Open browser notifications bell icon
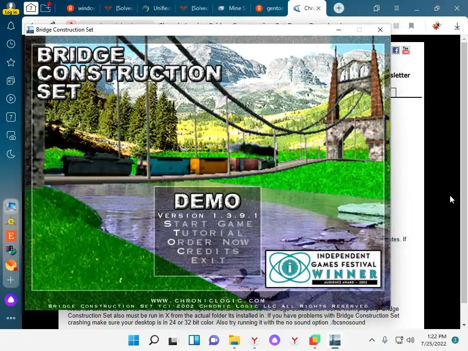 (11, 26)
